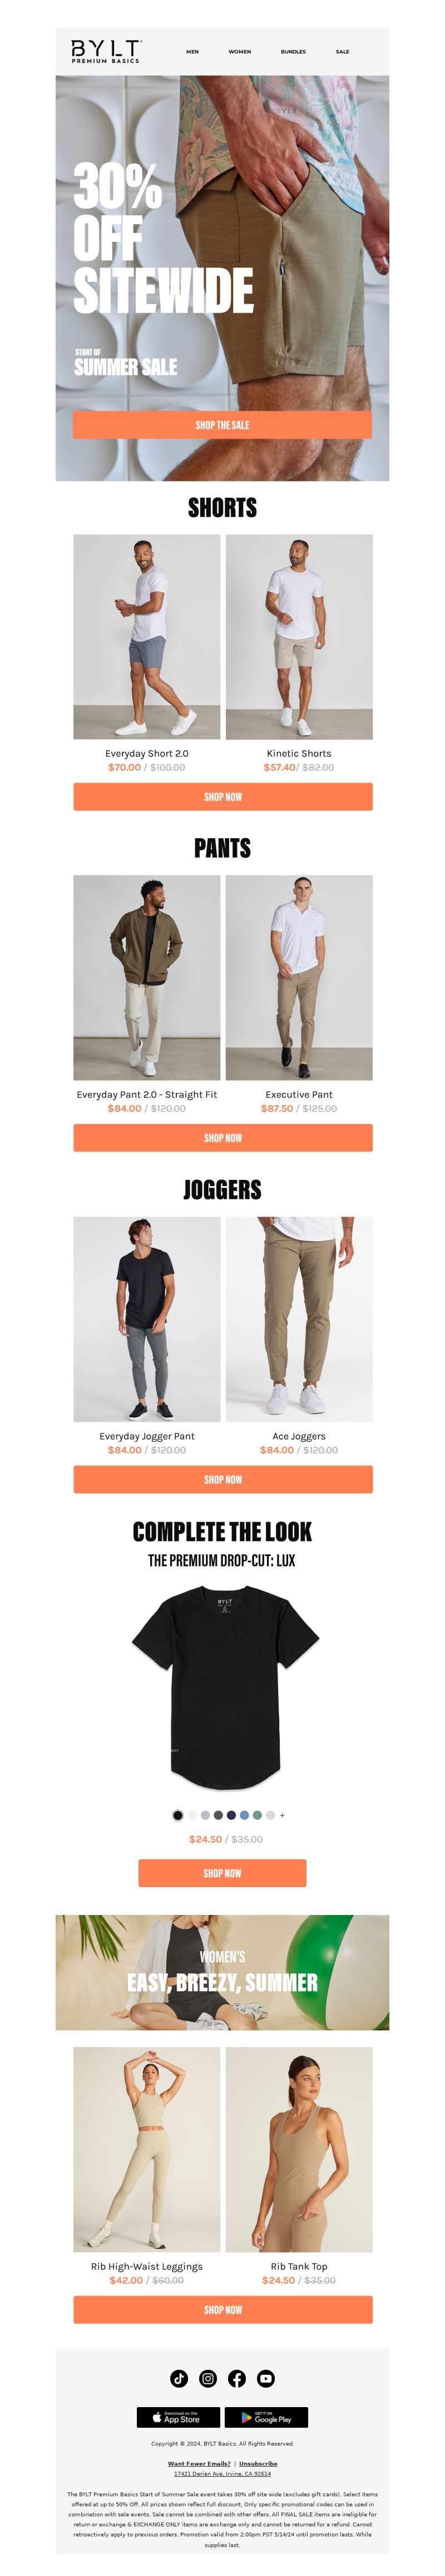Click the Want Fewer Emails link

pyautogui.click(x=199, y=2463)
